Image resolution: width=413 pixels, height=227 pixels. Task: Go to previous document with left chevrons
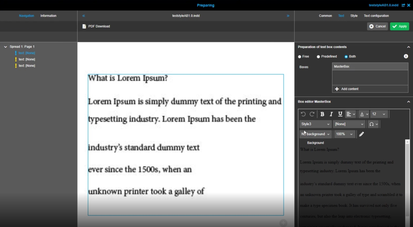[x=84, y=16]
